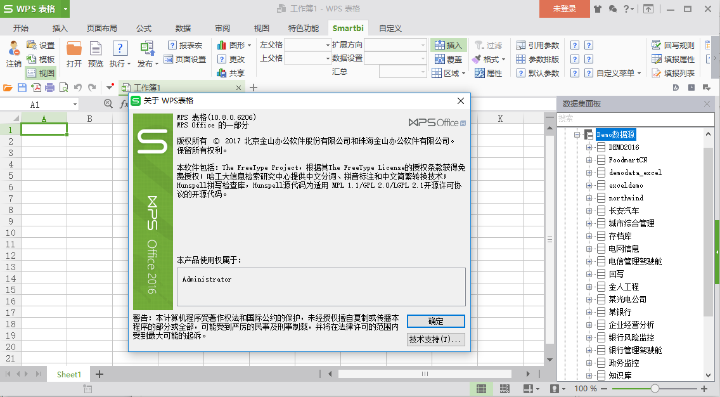Click the 搜索 search field in 数据集面板
Screen dimensions: 720x397
(636, 119)
